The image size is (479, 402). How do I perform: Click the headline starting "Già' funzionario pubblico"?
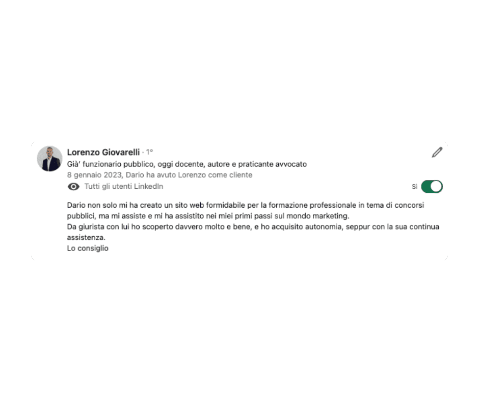[x=187, y=164]
